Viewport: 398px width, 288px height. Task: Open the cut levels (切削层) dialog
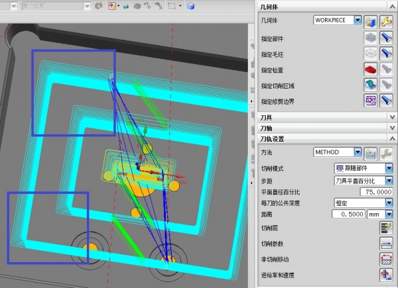tap(386, 228)
